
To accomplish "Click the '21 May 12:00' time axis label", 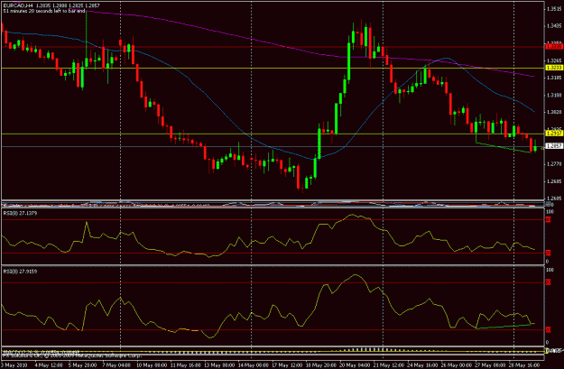I will pos(390,365).
